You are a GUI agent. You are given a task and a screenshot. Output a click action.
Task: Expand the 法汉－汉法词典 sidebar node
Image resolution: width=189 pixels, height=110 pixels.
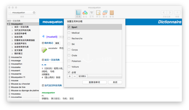coord(12,27)
